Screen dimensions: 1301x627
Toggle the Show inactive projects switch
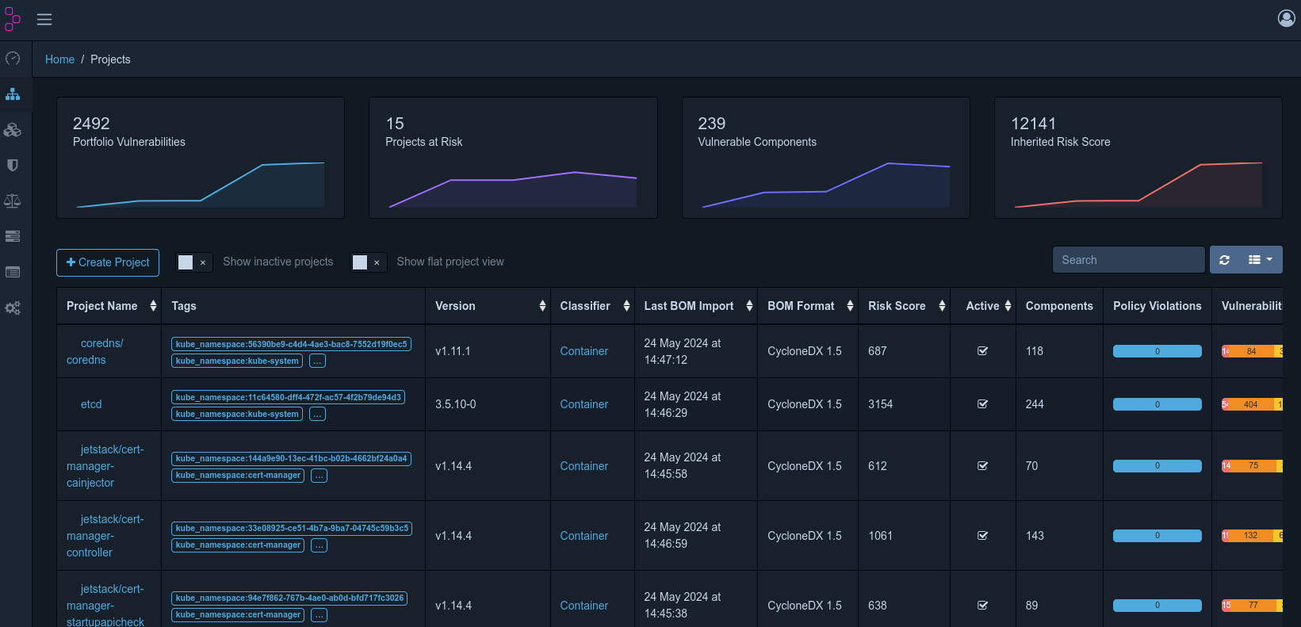[x=193, y=262]
